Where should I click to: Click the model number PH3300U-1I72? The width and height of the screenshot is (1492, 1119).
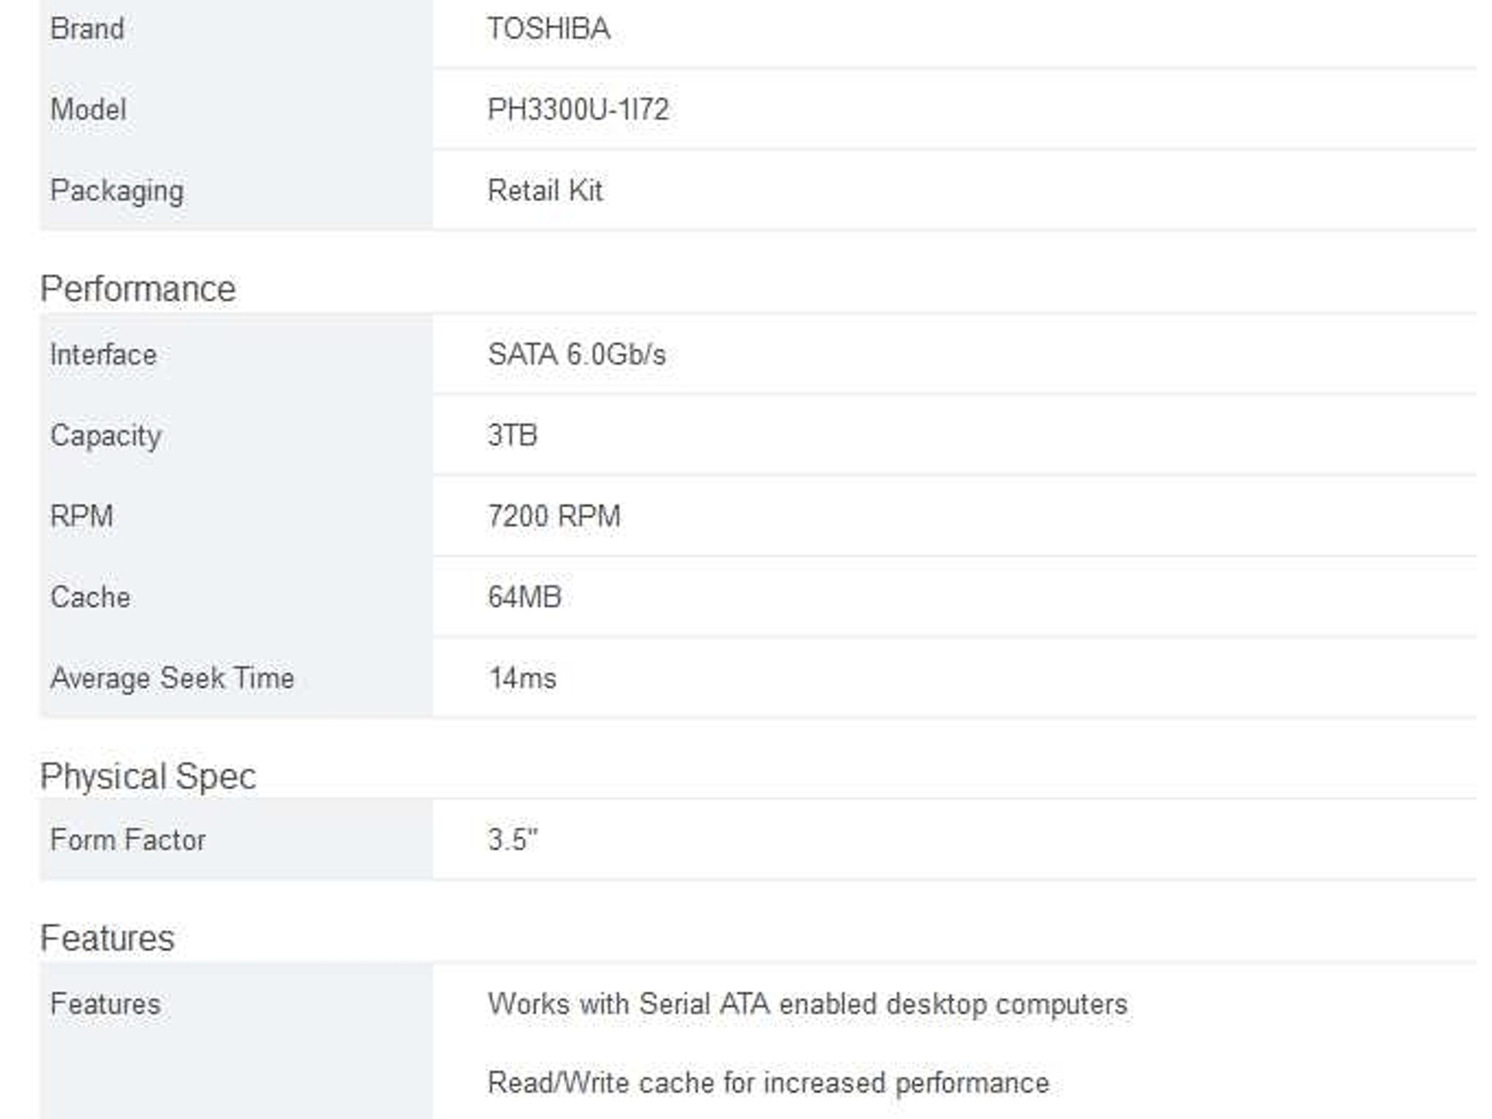tap(578, 110)
